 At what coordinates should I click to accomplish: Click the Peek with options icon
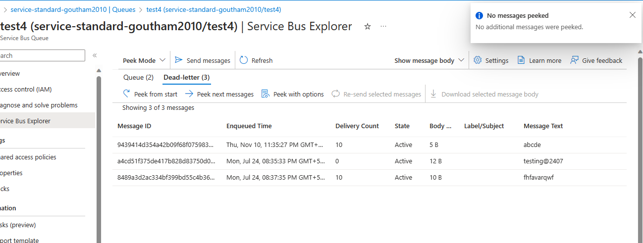(265, 94)
